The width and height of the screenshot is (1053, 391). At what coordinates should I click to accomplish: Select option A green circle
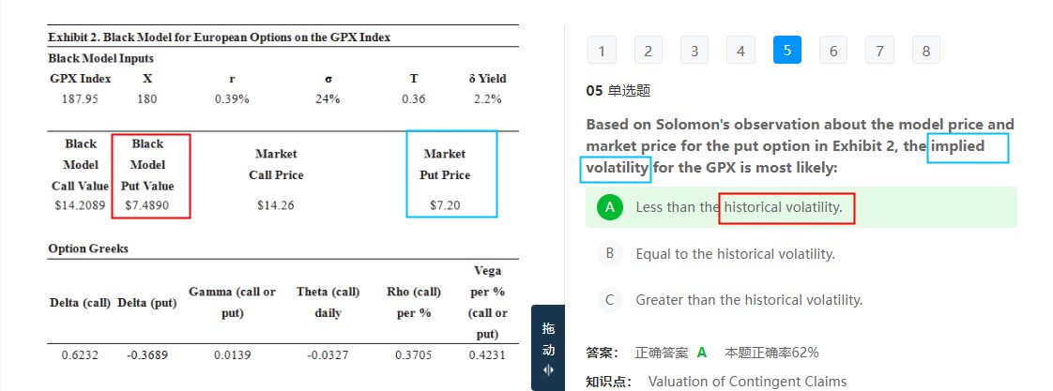pyautogui.click(x=610, y=207)
